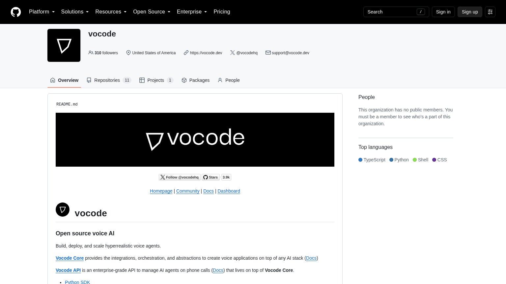This screenshot has height=284, width=506.
Task: Click the vocode organization avatar
Action: pos(64,45)
